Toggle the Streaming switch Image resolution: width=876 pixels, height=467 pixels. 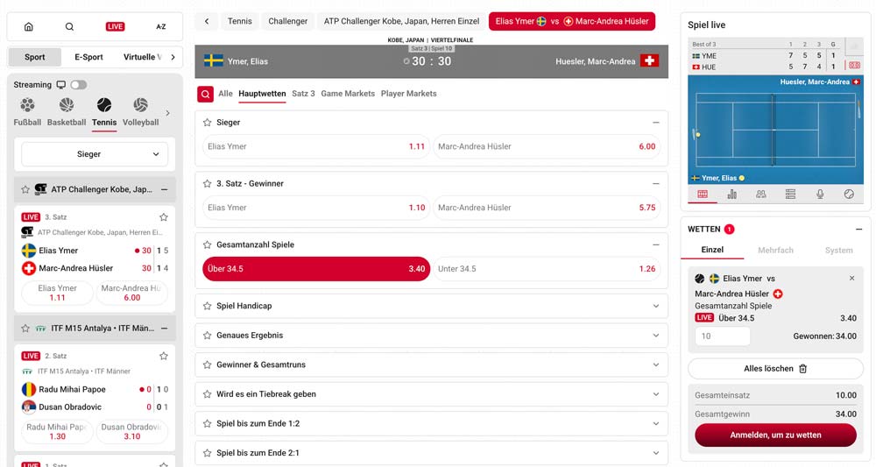(x=79, y=85)
